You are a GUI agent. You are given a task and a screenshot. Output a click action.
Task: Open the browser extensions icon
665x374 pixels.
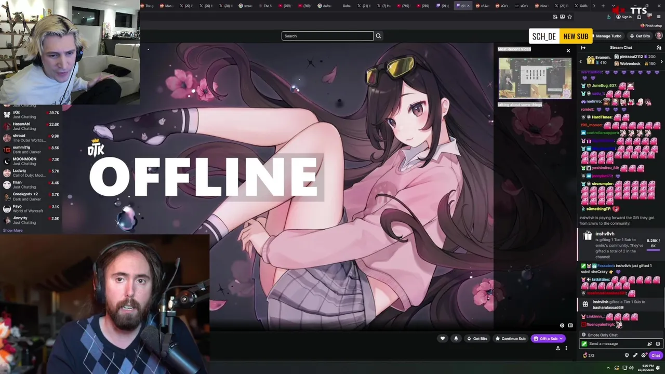(639, 17)
